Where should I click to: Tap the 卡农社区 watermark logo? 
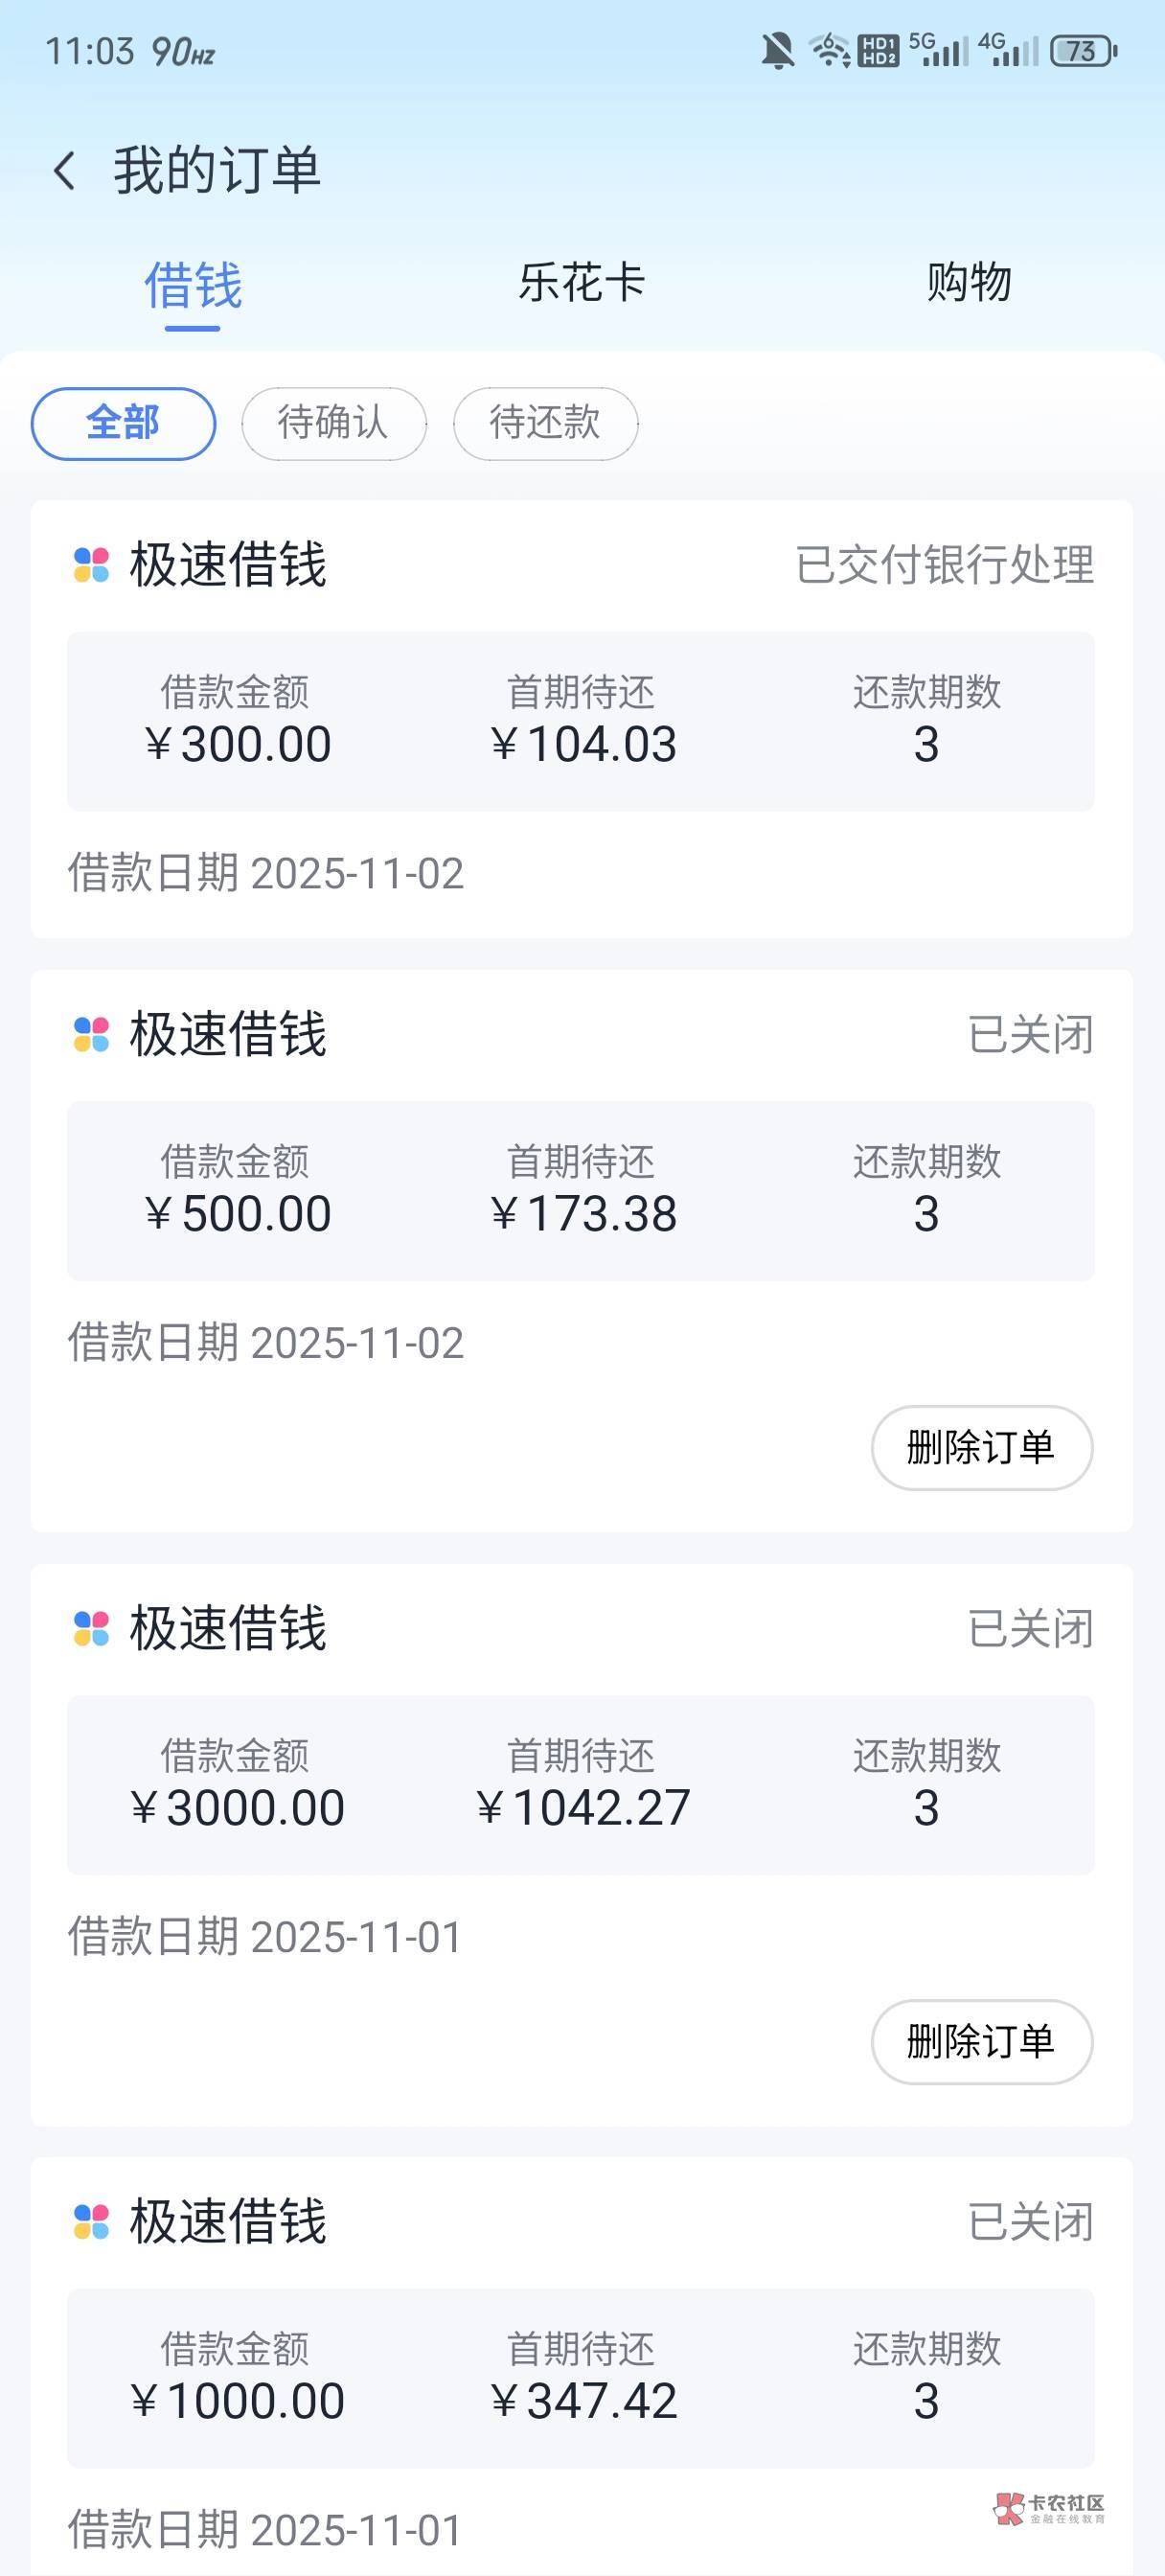point(1049,2507)
